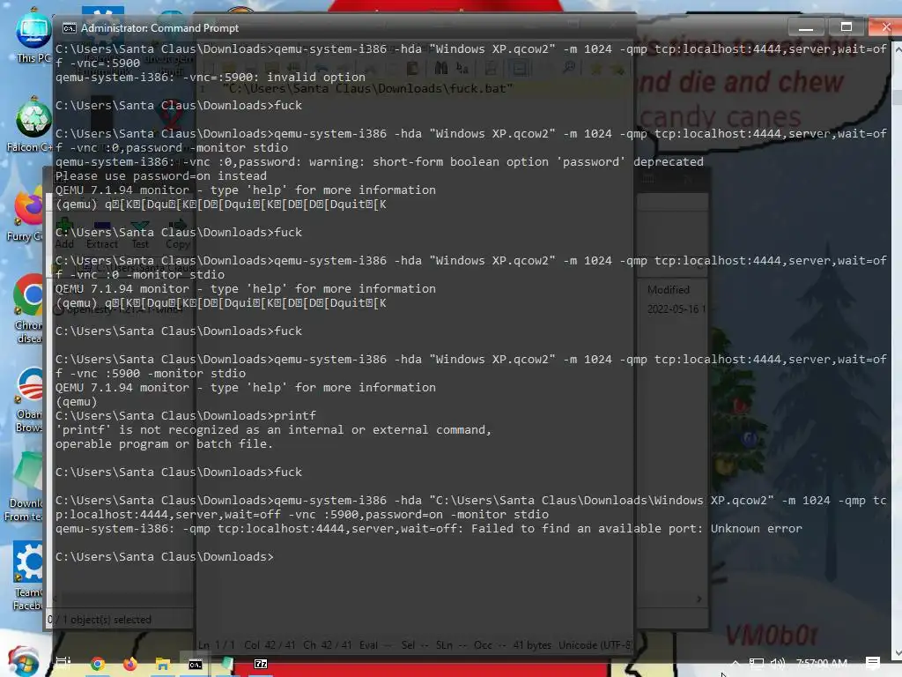This screenshot has width=902, height=677.
Task: Select the Download From te... desktop icon
Action: (x=30, y=472)
